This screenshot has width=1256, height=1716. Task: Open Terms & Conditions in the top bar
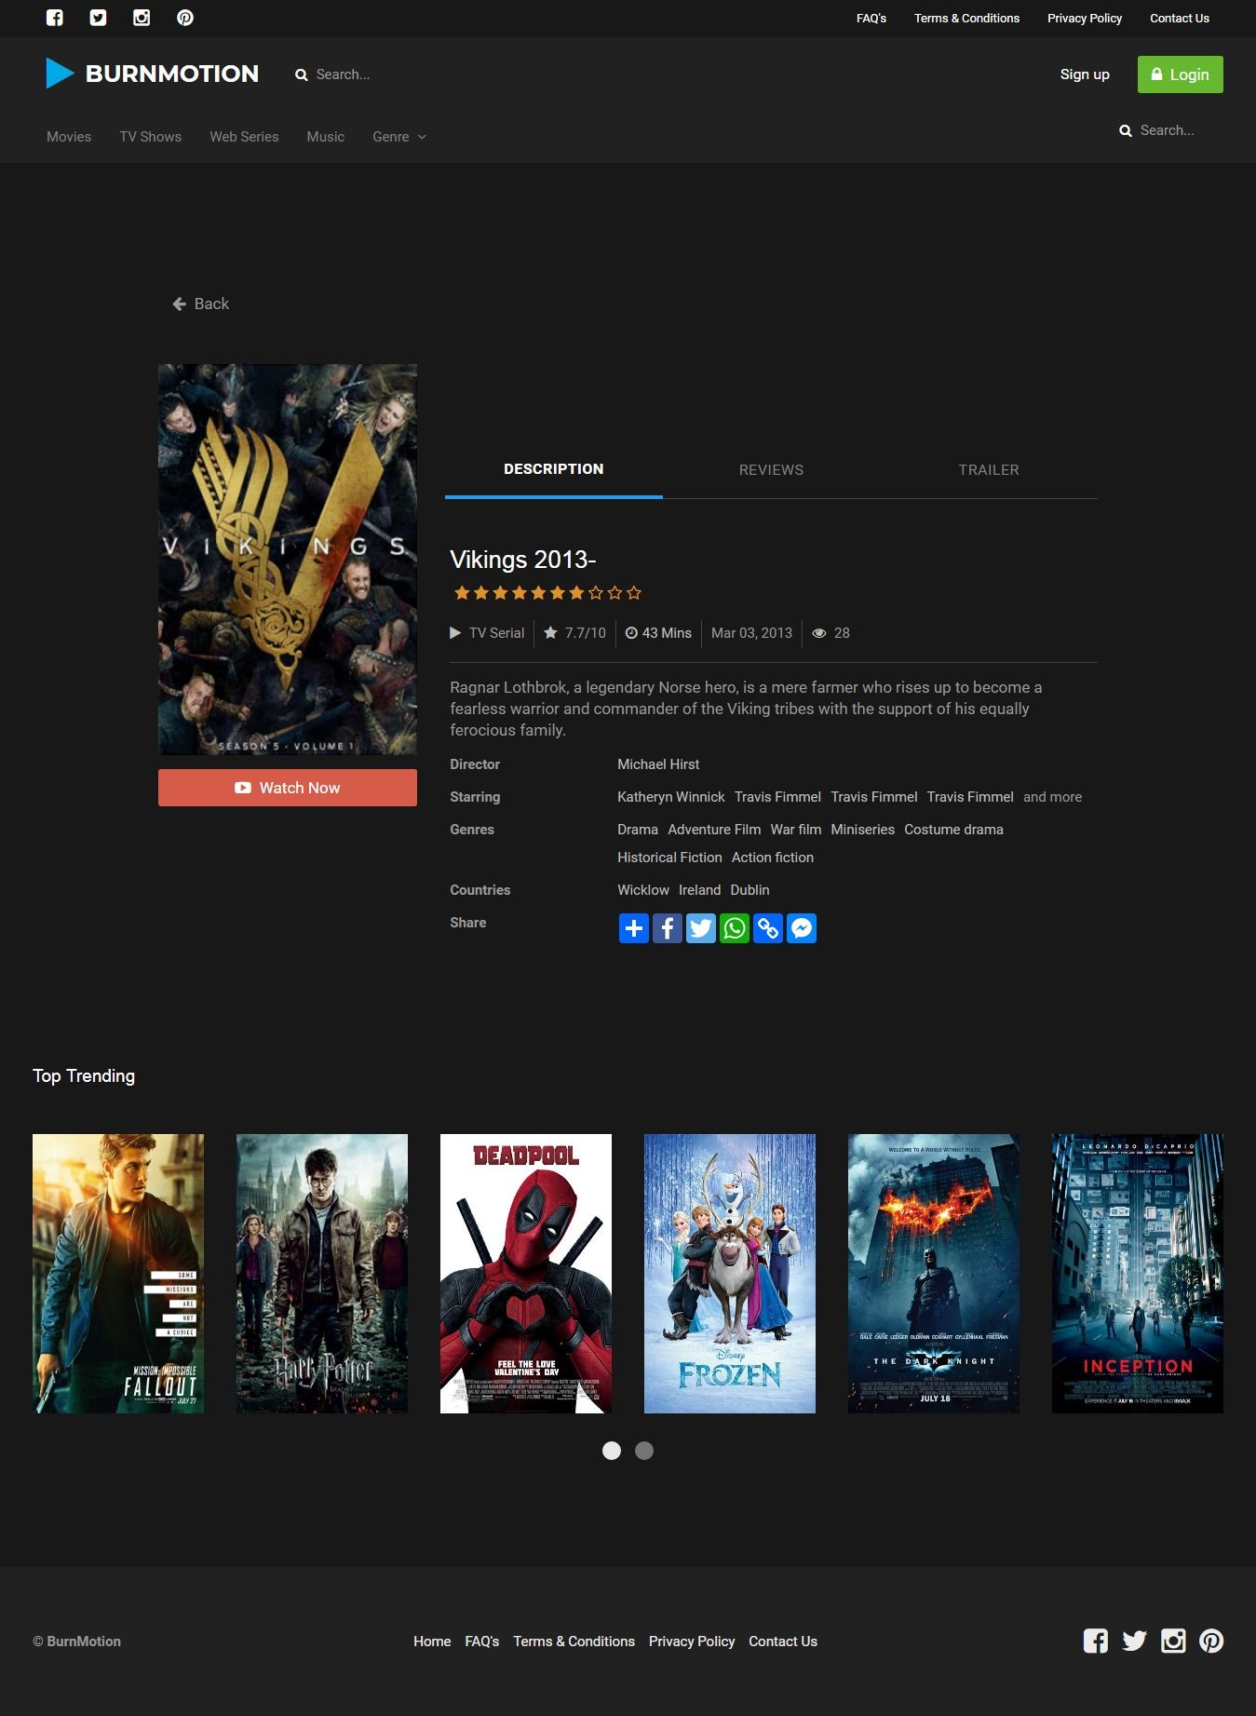tap(966, 19)
